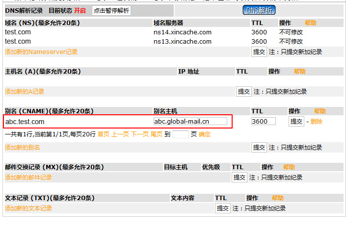Submit new Nameserver record with 提交

259,52
